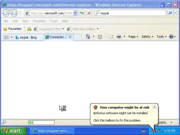Click the RSS feeds icon
The image size is (180, 135).
[100, 37]
